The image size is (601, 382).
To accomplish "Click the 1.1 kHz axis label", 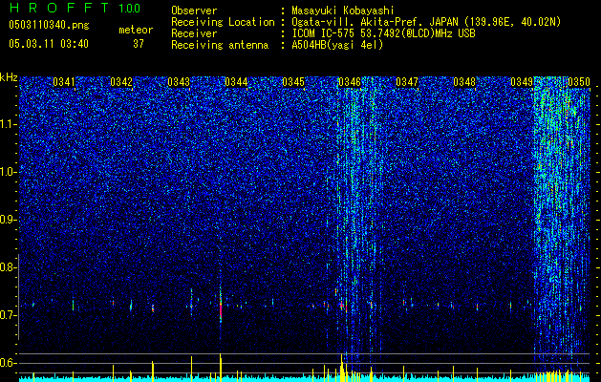I will click(x=8, y=124).
